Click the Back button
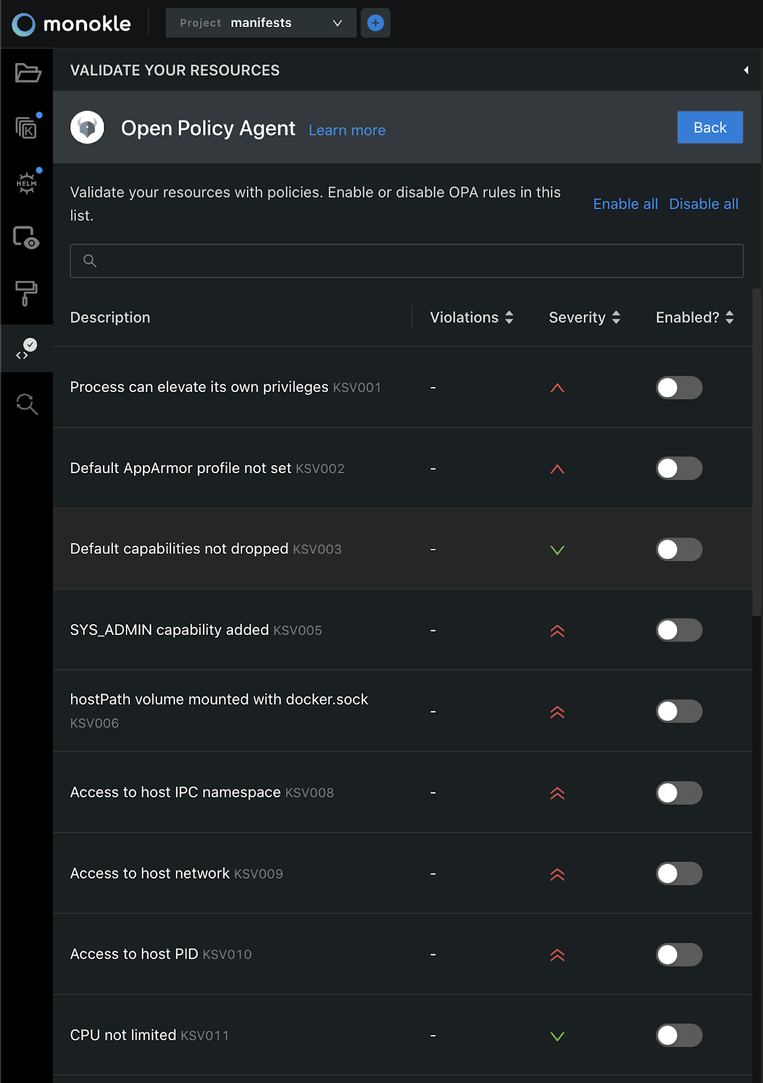This screenshot has width=763, height=1083. [x=710, y=127]
